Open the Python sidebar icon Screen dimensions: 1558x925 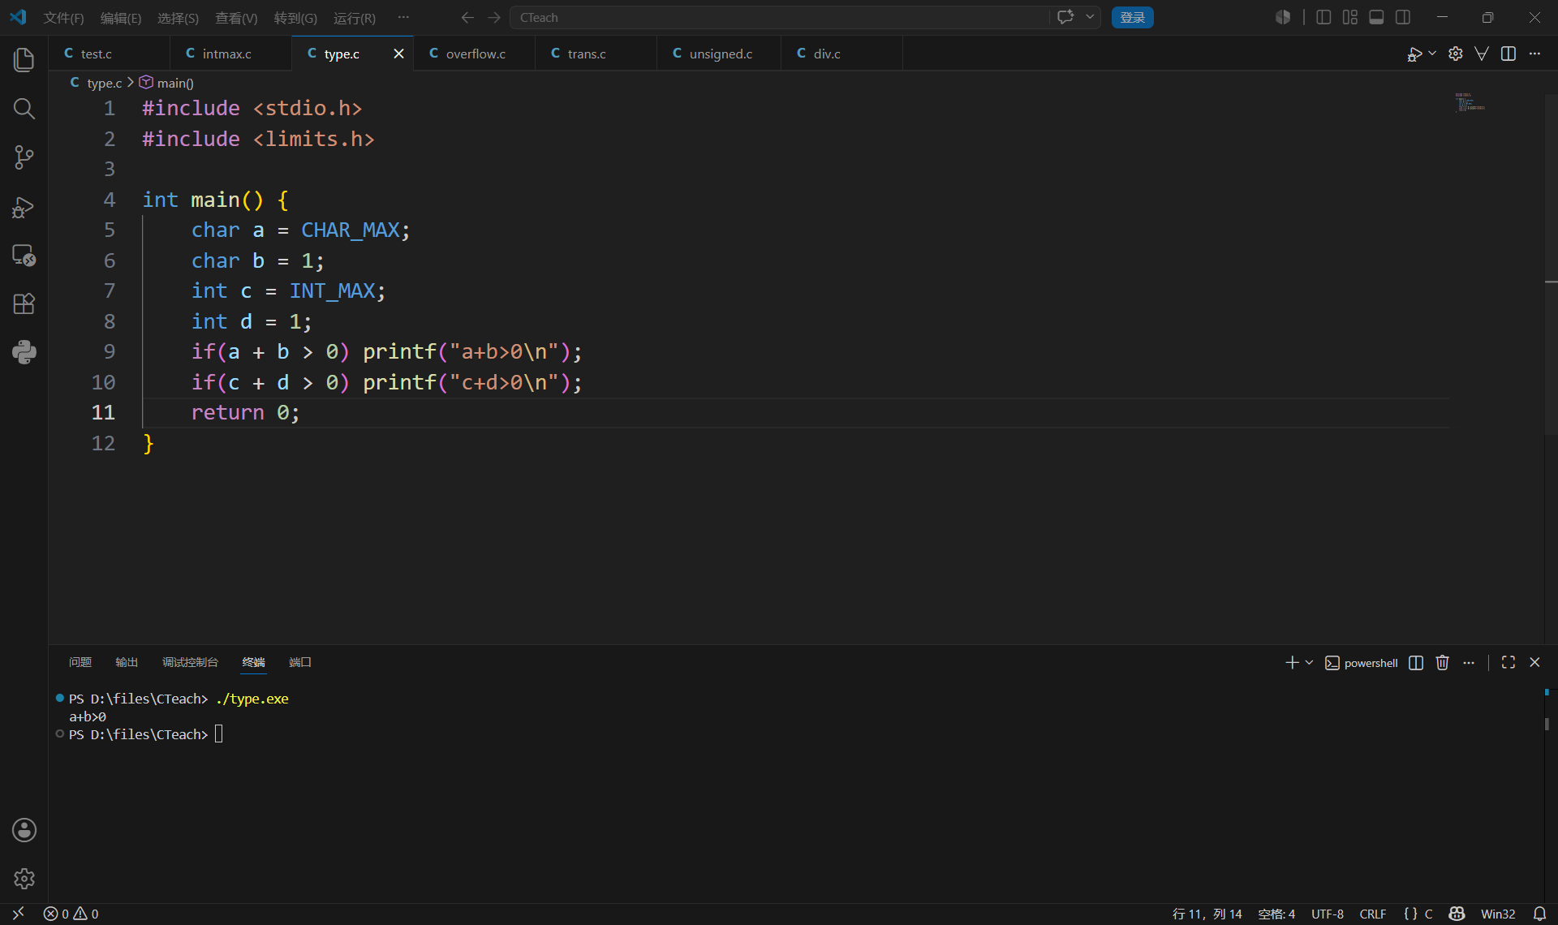(24, 352)
